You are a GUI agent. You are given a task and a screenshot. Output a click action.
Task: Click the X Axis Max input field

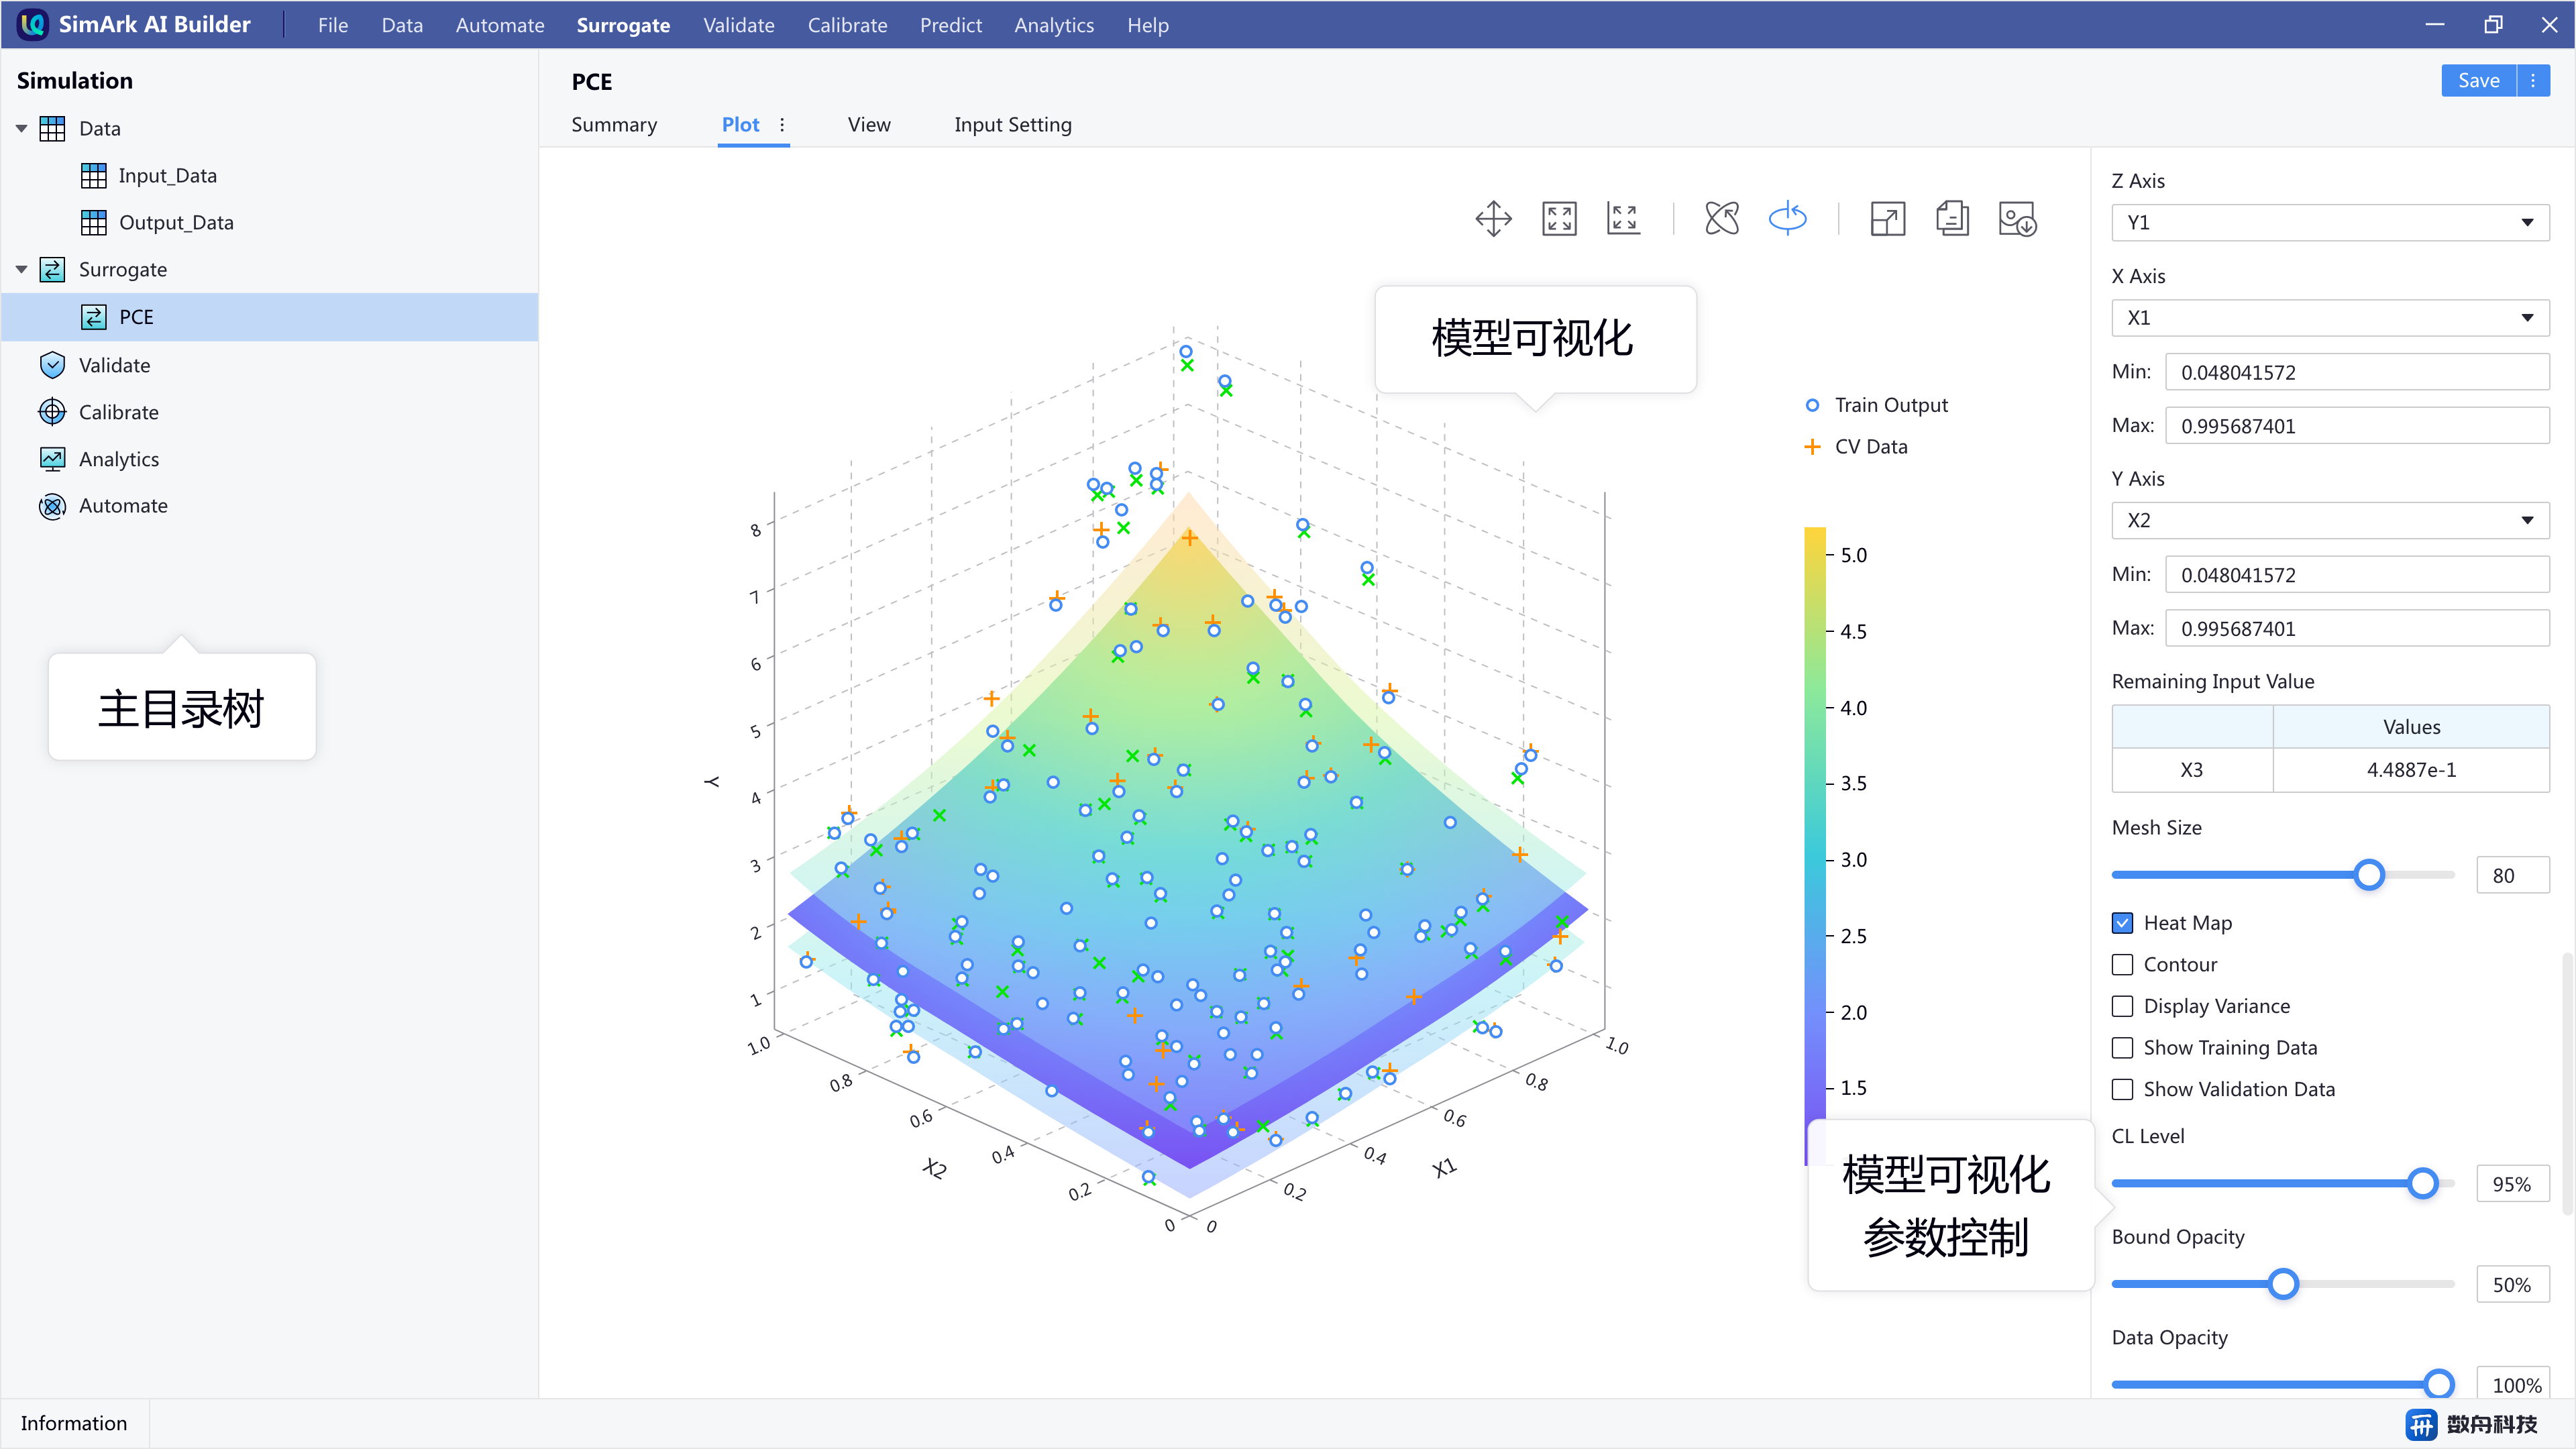(x=2357, y=426)
